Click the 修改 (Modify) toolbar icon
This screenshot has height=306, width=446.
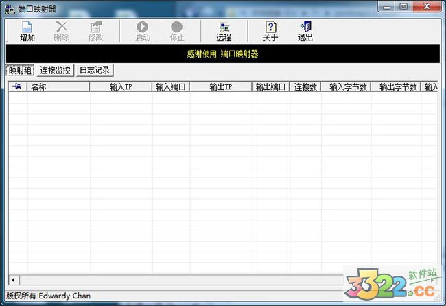pos(95,32)
